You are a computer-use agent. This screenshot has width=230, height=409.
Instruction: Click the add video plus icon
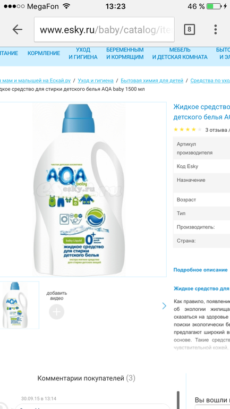click(57, 311)
